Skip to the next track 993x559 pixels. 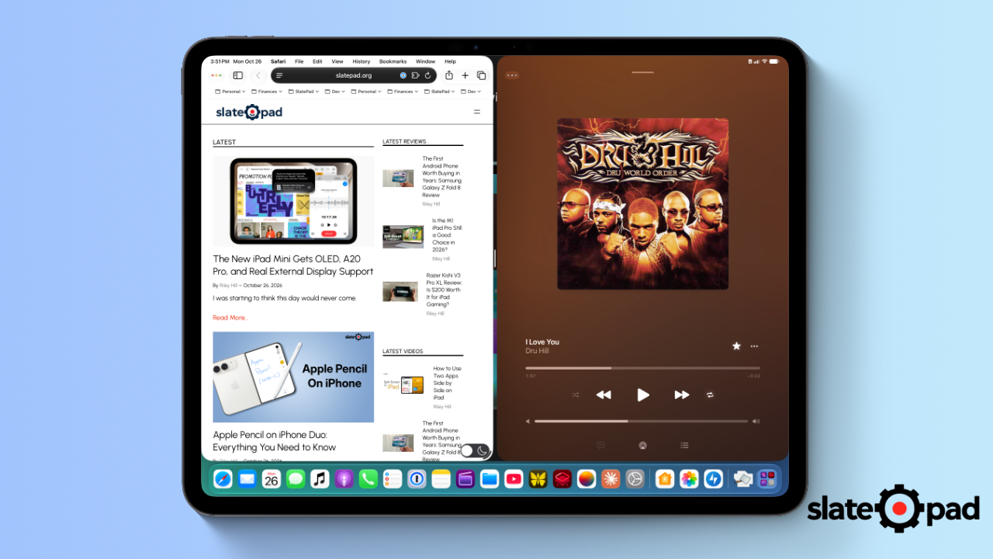(681, 394)
